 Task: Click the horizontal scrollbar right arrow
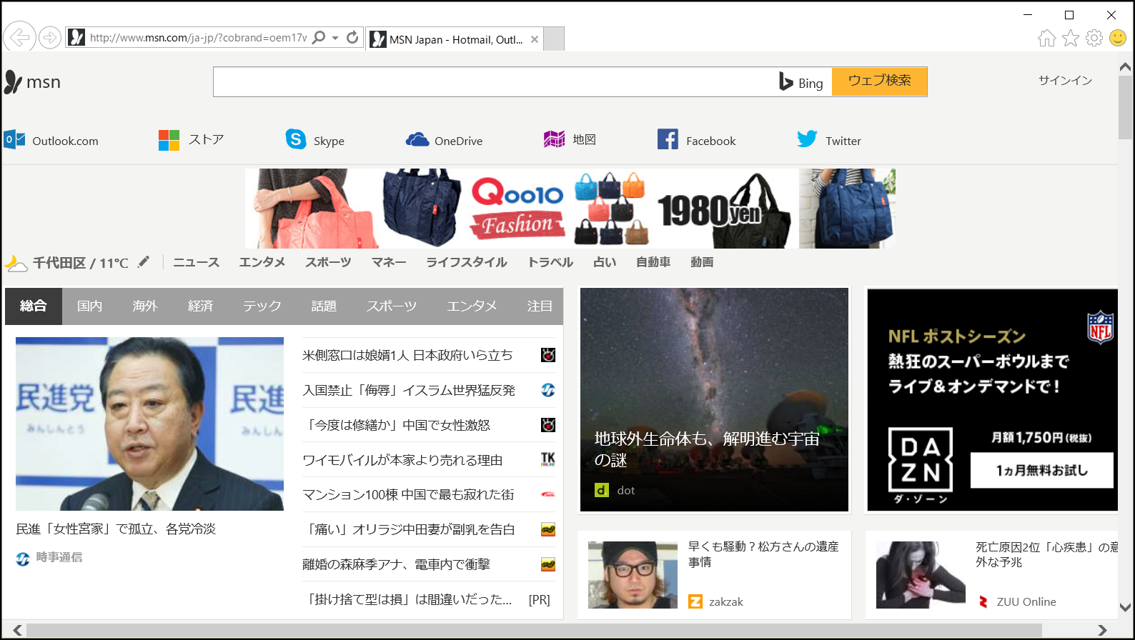[1102, 630]
